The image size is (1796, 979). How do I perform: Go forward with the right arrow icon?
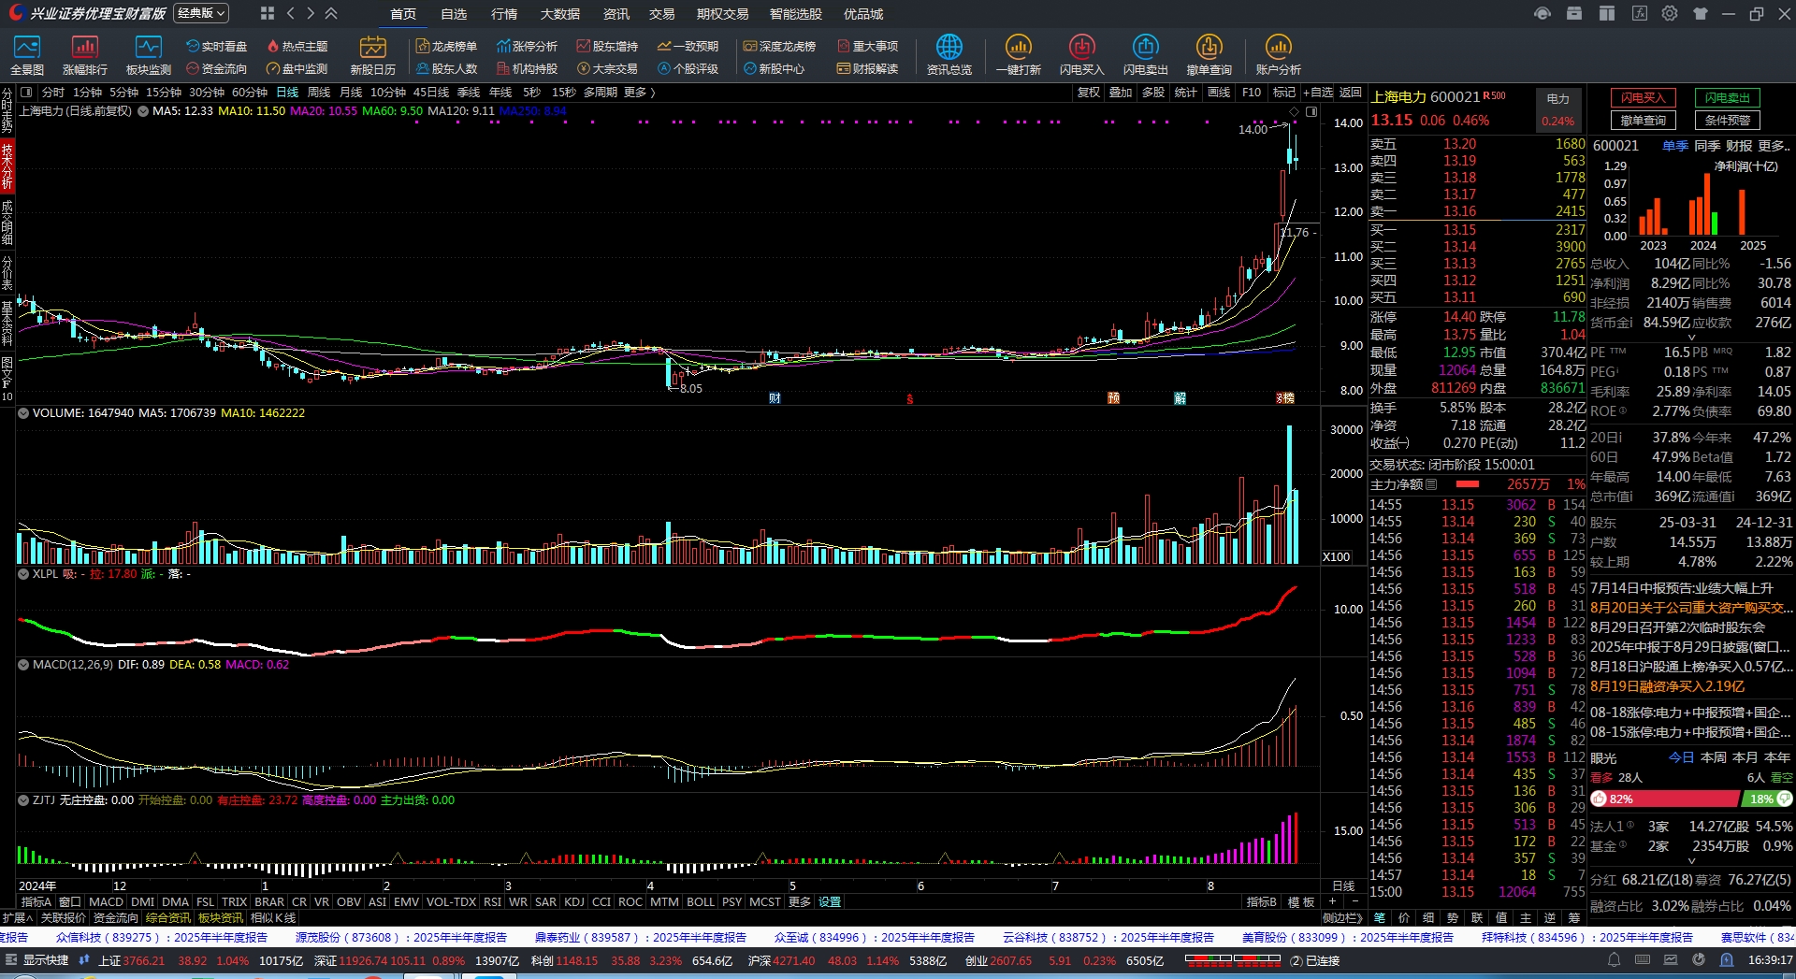click(311, 13)
